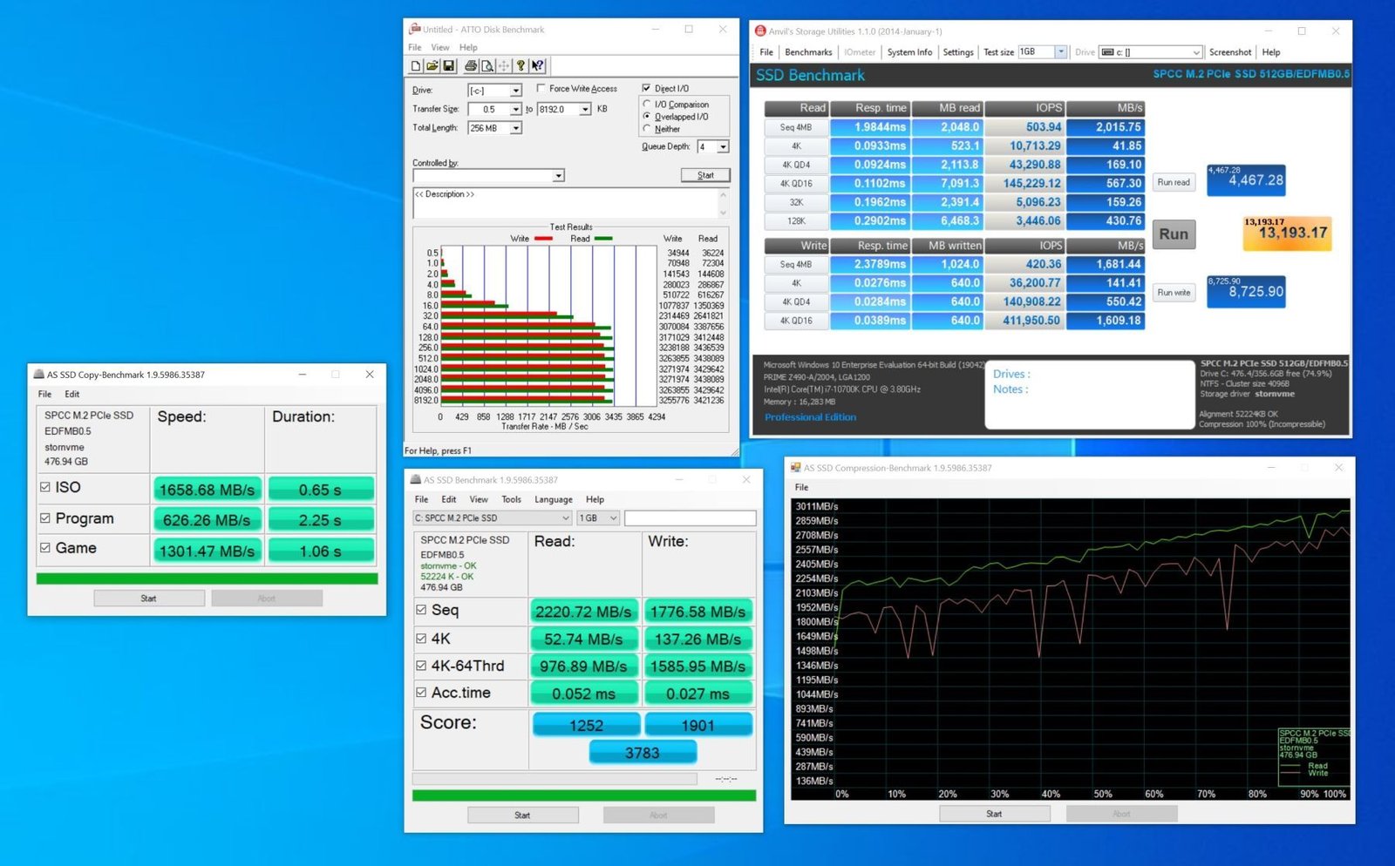
Task: Open the Language menu in AS SSD Benchmark
Action: pyautogui.click(x=554, y=499)
